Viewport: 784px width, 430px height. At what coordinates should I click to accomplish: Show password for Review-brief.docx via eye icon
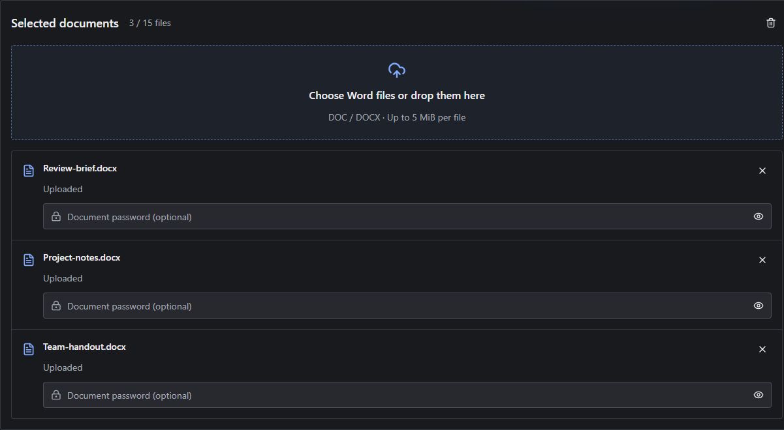coord(758,216)
